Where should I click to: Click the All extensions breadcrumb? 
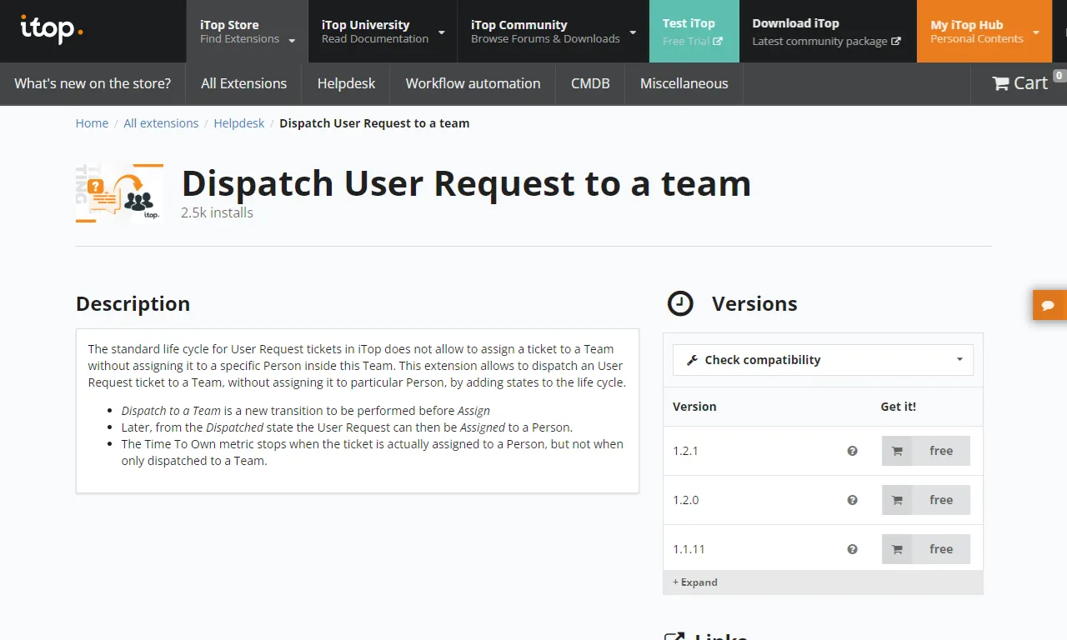pos(161,123)
